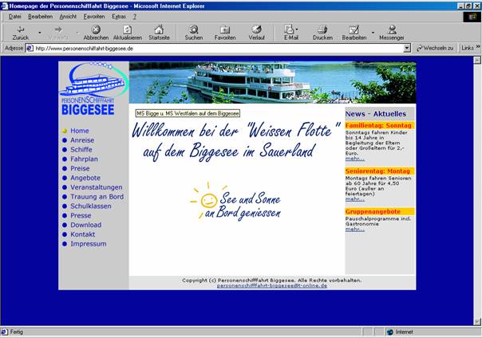Open the Kontakt link
The image size is (482, 338).
(x=83, y=234)
